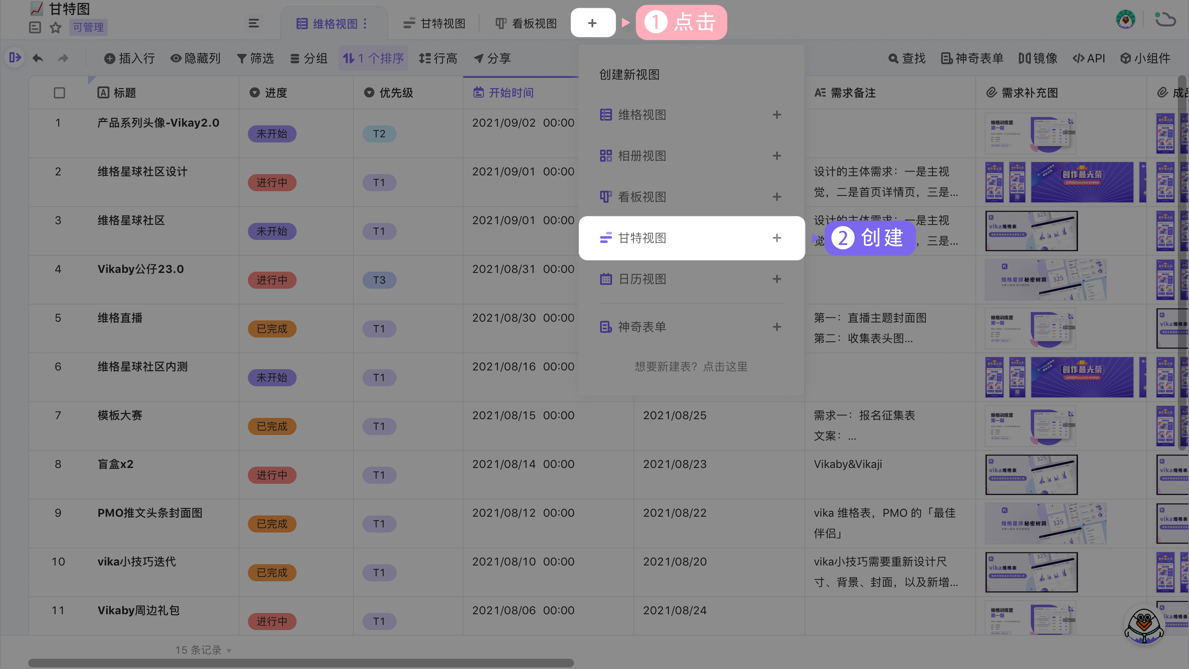Click the redo arrow icon
The image size is (1189, 669).
(x=63, y=58)
